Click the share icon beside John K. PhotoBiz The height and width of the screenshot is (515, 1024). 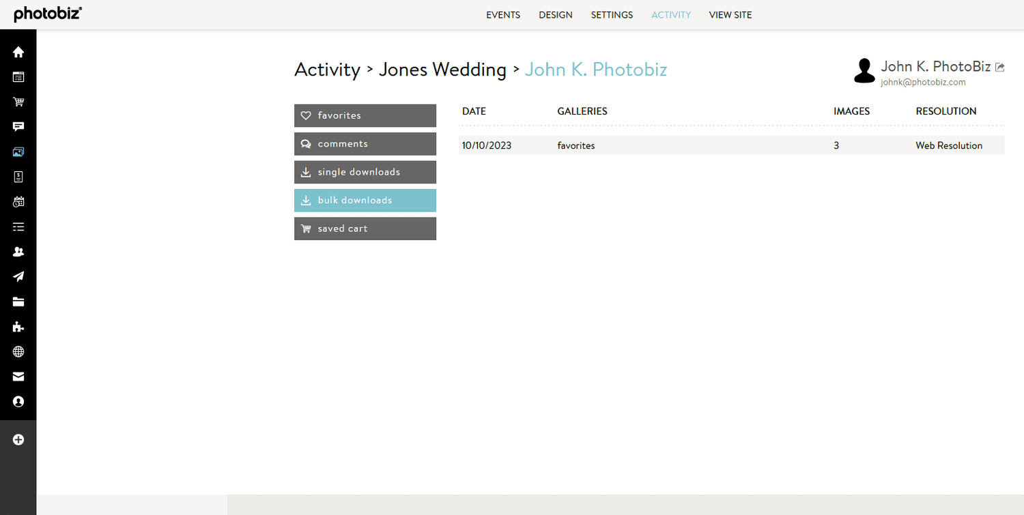pyautogui.click(x=999, y=66)
